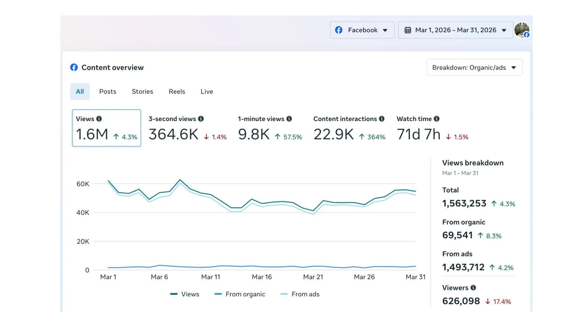Click the calendar icon in date selector
The image size is (582, 327).
coord(408,30)
